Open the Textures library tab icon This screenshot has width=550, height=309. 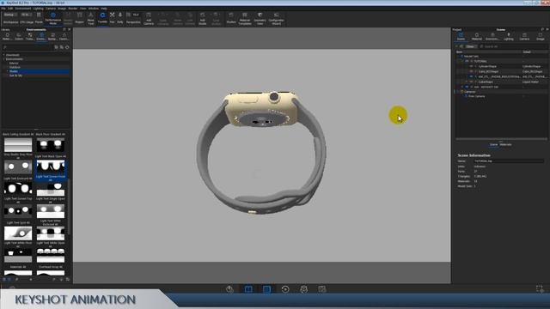[x=30, y=36]
